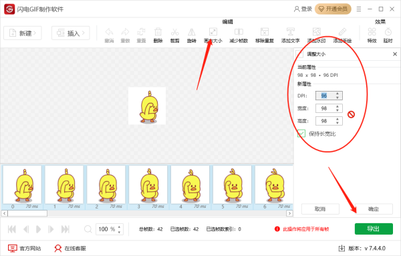Viewport: 401px width, 256px height.
Task: Click the zoom magnifier icon
Action: pos(88,229)
